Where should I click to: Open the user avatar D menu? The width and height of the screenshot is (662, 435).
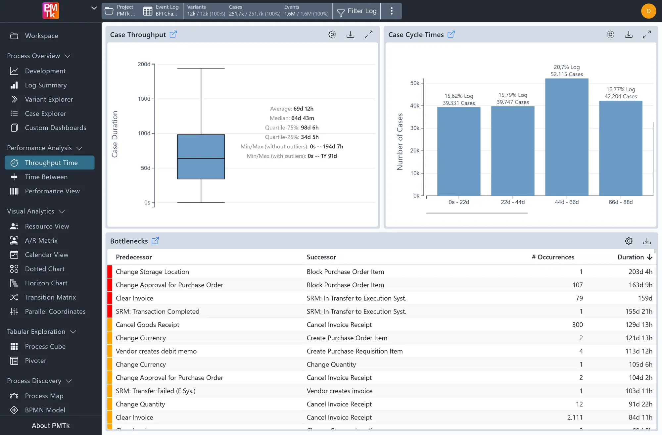[x=648, y=11]
